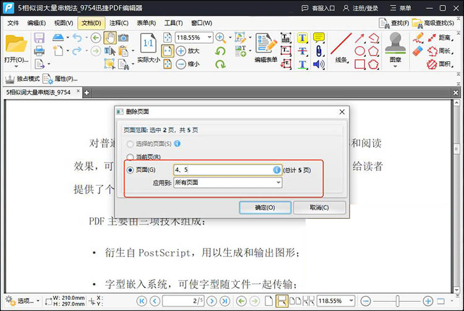The width and height of the screenshot is (464, 311).
Task: Click the zoom out 缩小 button
Action: (x=187, y=64)
